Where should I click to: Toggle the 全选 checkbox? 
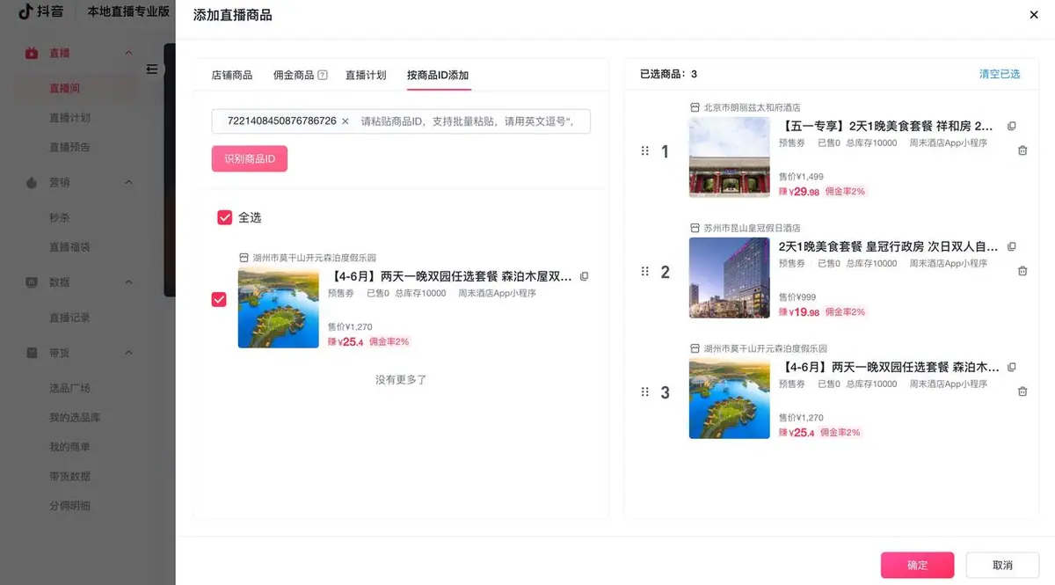pyautogui.click(x=224, y=217)
